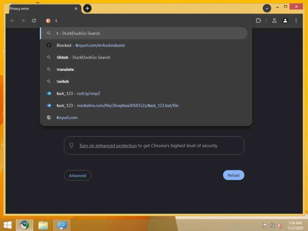Click the lightbulb icon in protection tip

click(71, 145)
